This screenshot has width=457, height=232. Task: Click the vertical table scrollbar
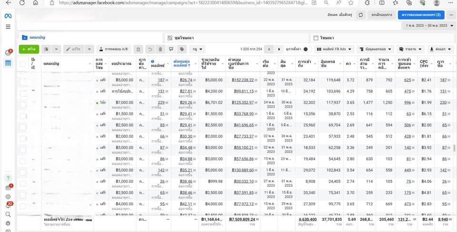454,148
